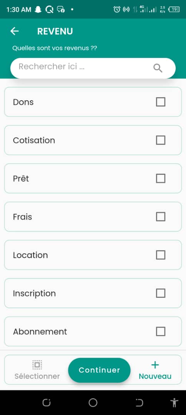Tick the Prêt checkbox
Image resolution: width=186 pixels, height=415 pixels.
(x=161, y=178)
